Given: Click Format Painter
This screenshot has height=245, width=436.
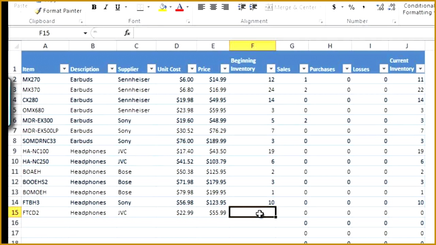Looking at the screenshot, I should click(58, 11).
